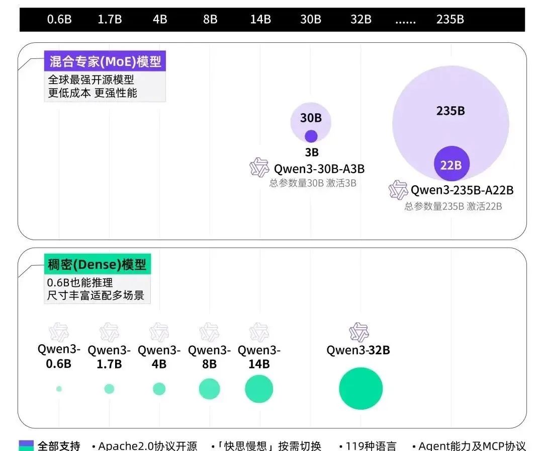Click the 全部支持 legend text

click(x=59, y=446)
